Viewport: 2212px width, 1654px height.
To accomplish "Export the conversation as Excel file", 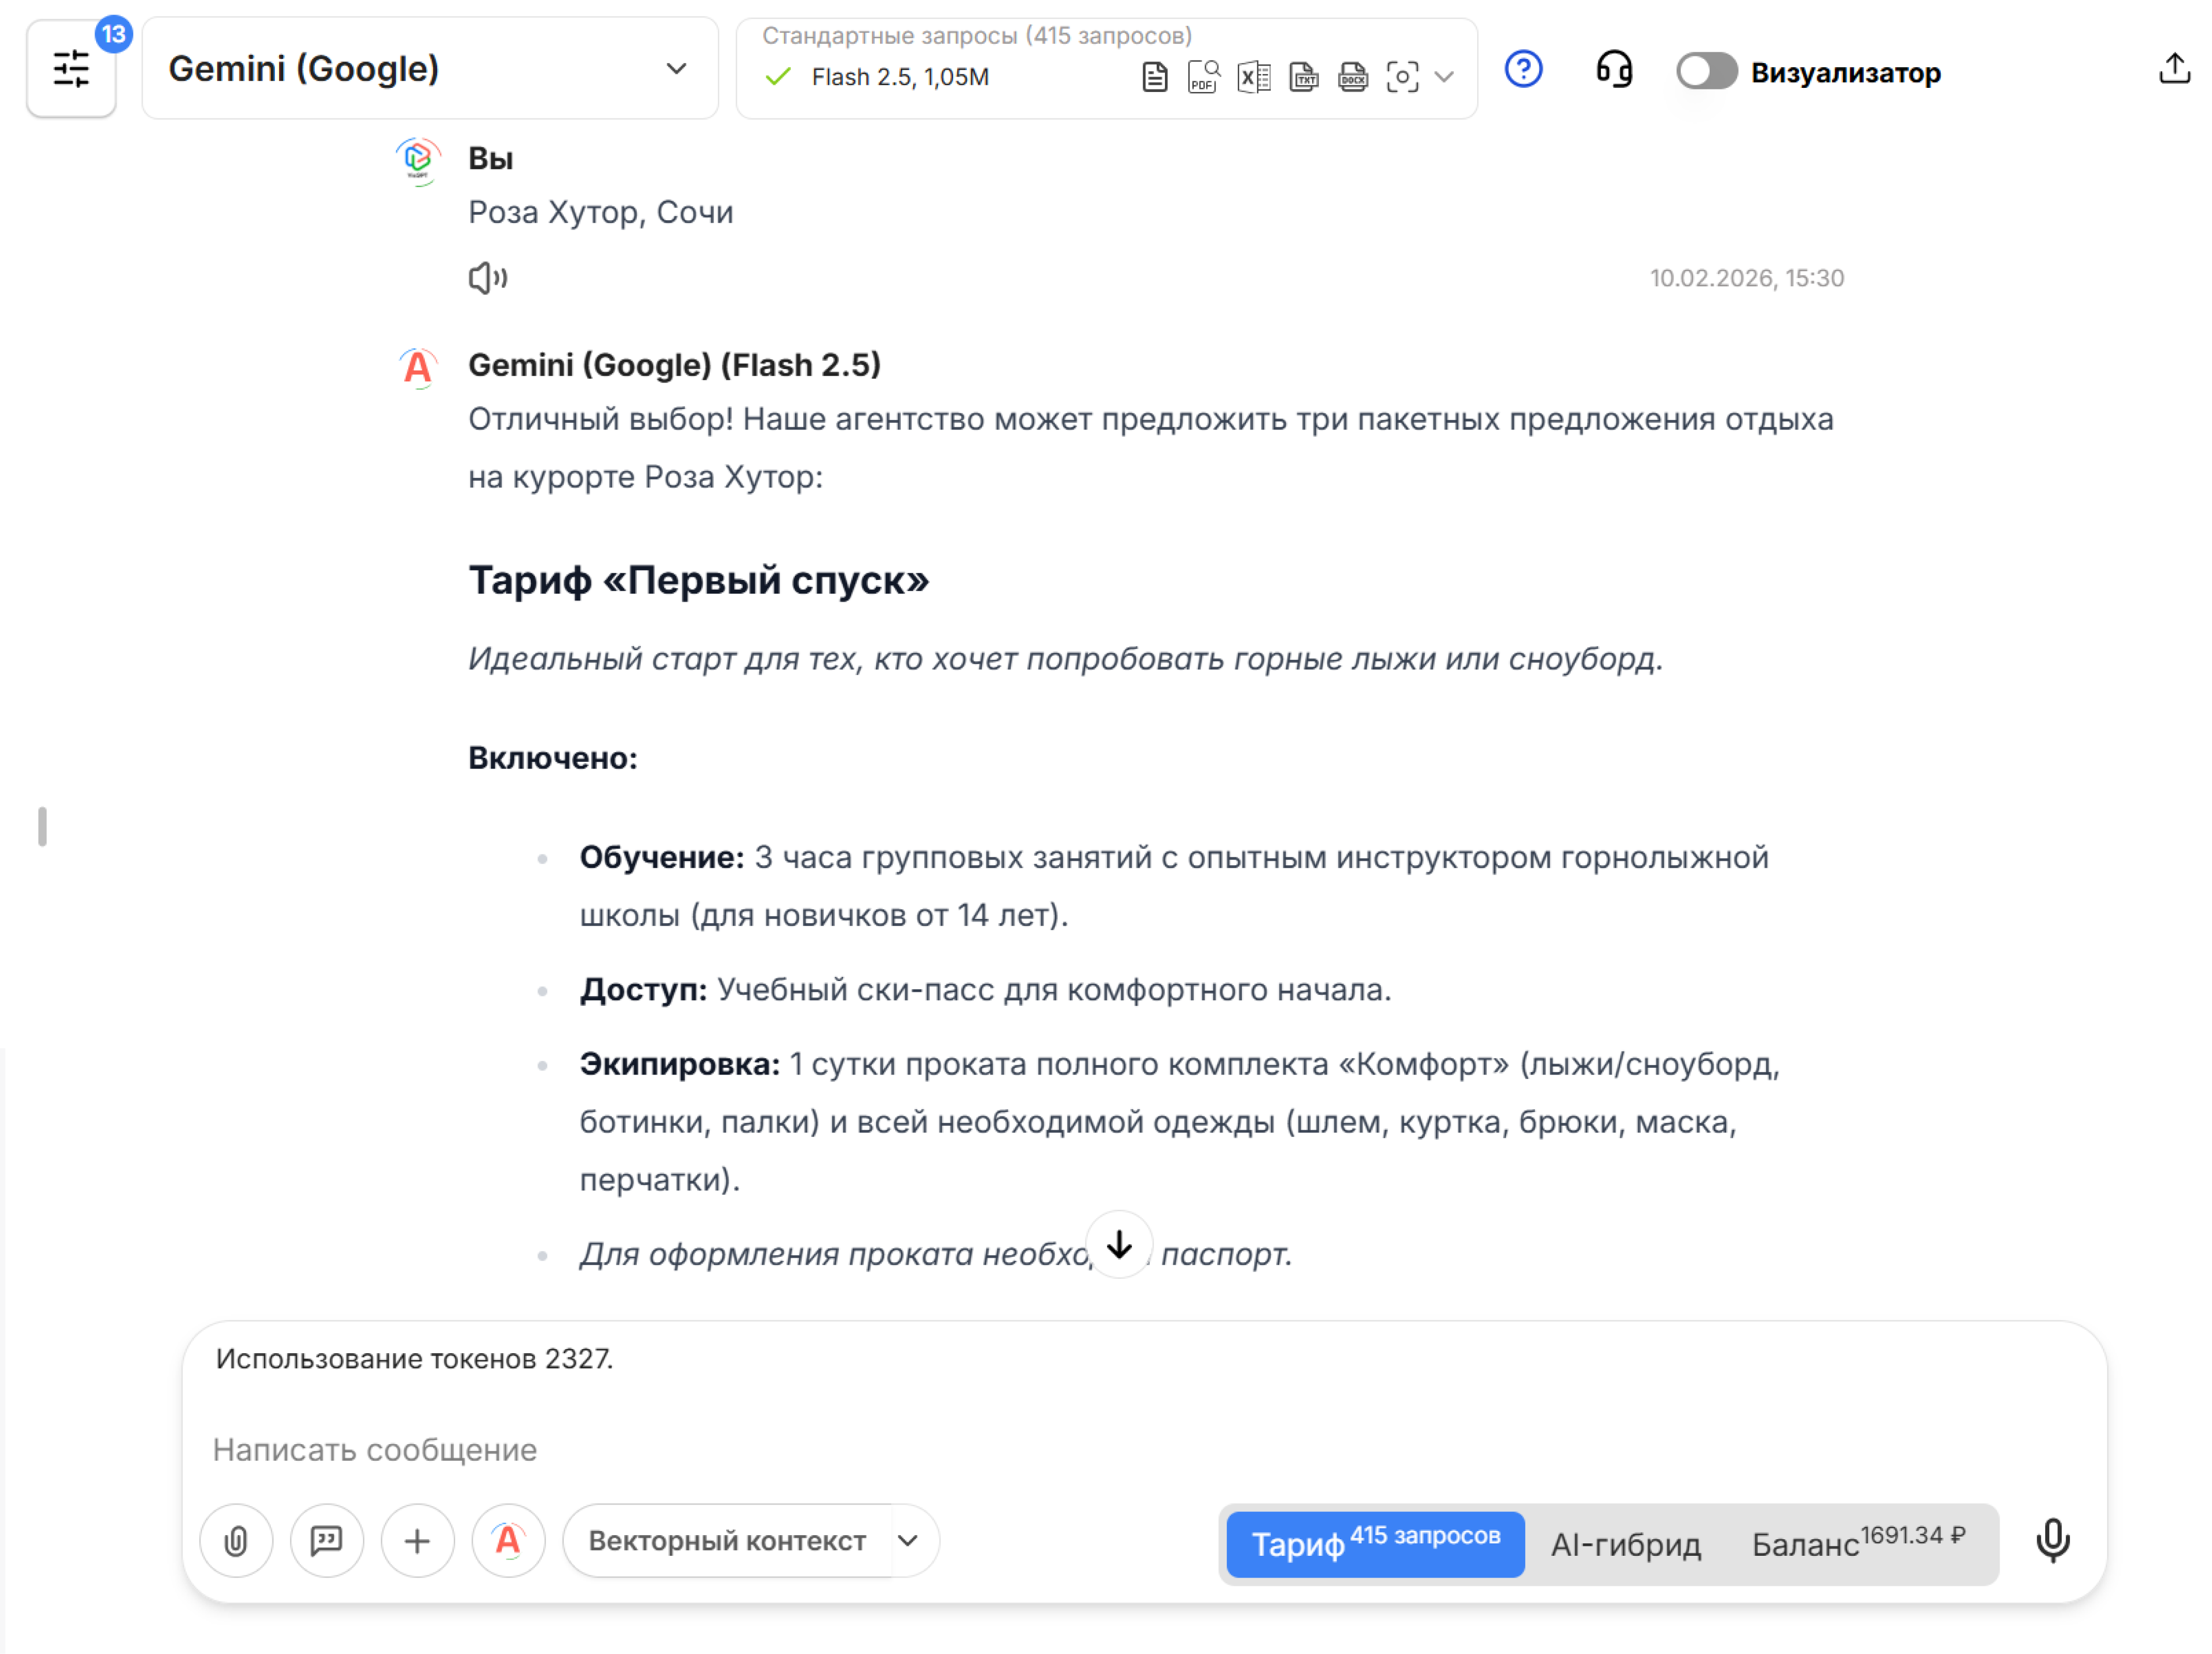I will pyautogui.click(x=1253, y=76).
